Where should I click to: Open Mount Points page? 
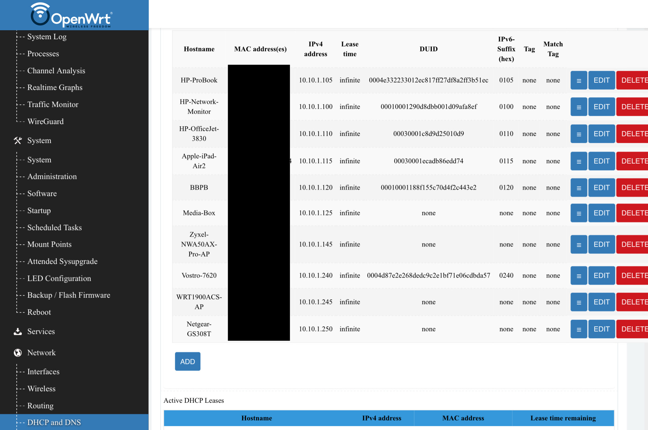[x=50, y=244]
